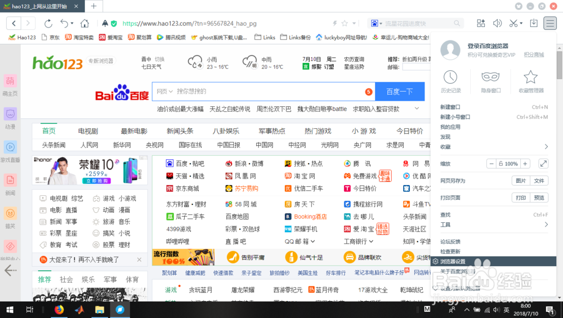
Task: Increase zoom with plus button
Action: point(525,164)
